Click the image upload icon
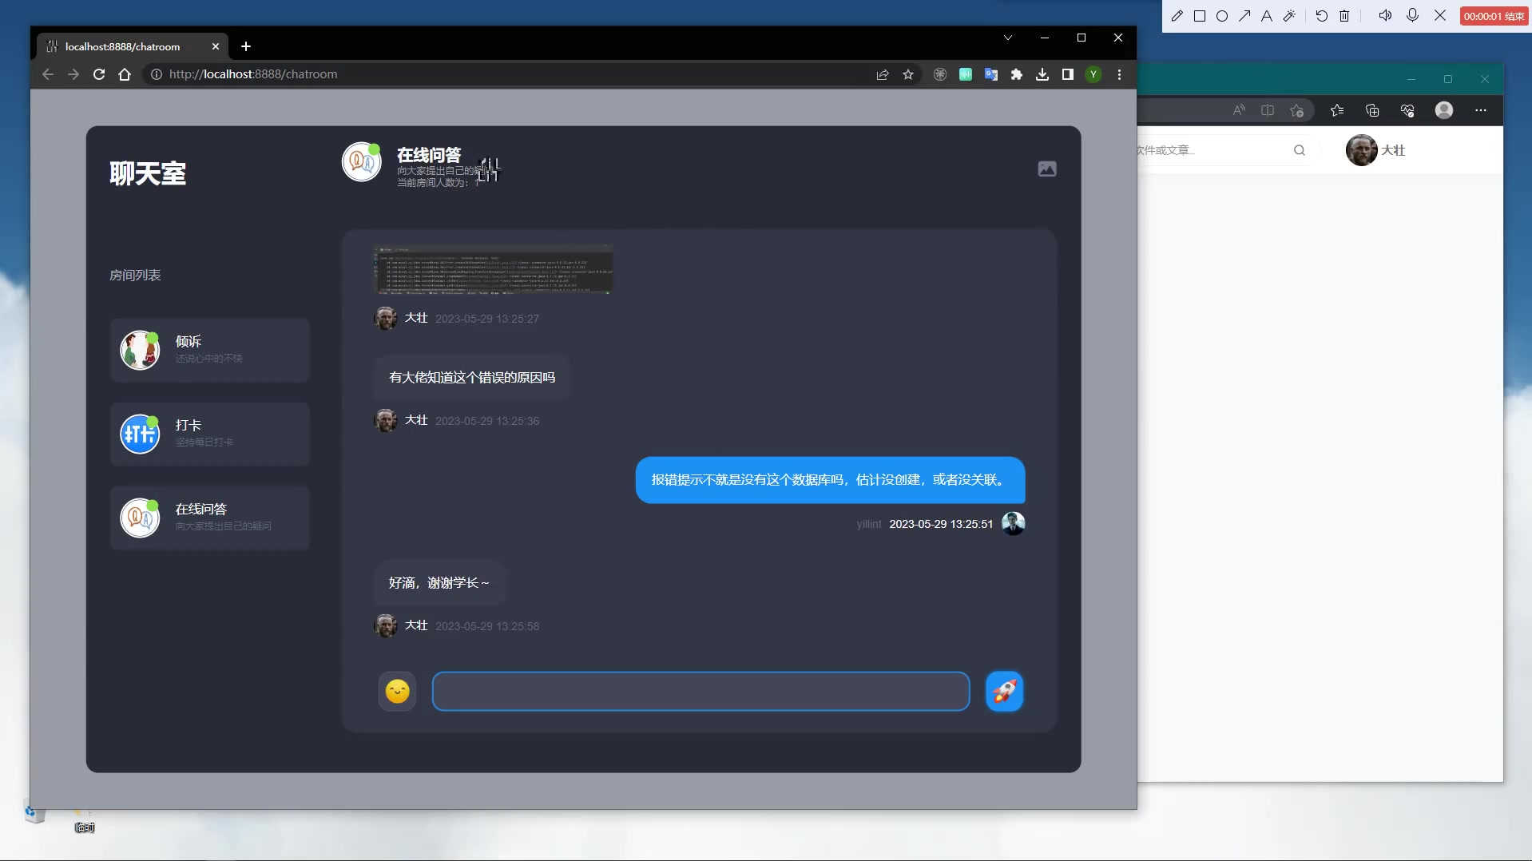1532x861 pixels. click(1046, 169)
